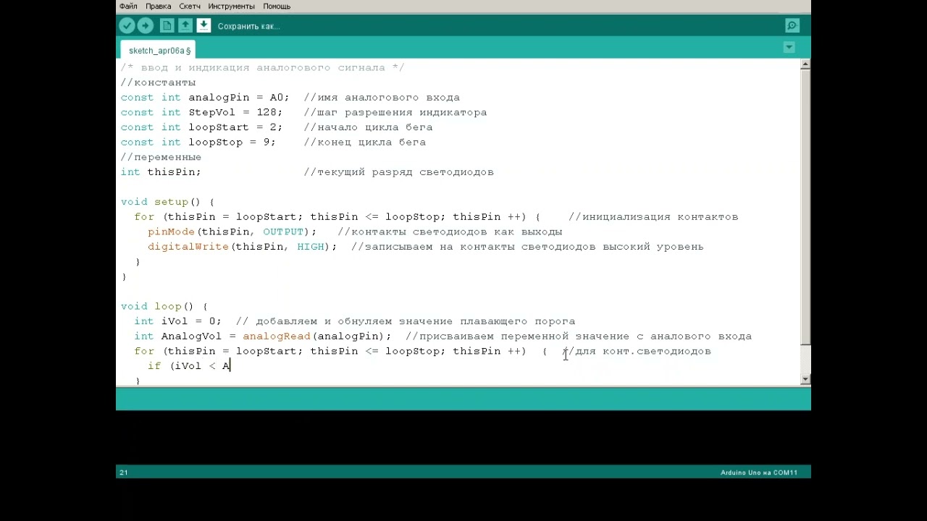The height and width of the screenshot is (521, 927).
Task: Click the '//константы' comment
Action: tap(158, 82)
